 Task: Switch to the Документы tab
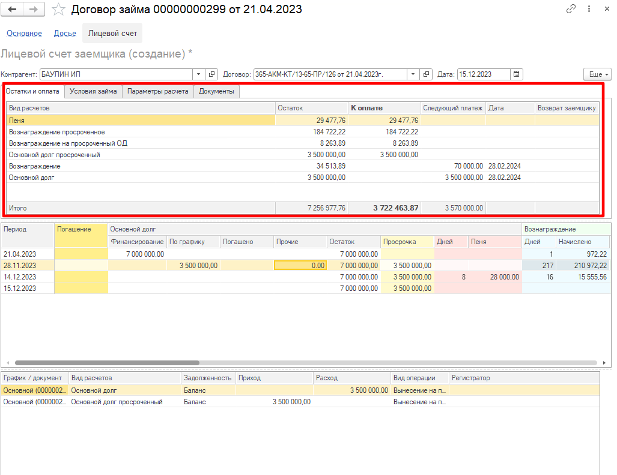[216, 91]
